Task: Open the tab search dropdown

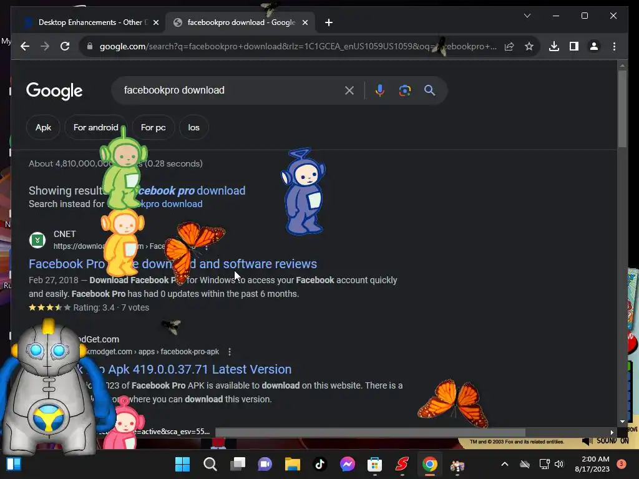Action: point(527,16)
